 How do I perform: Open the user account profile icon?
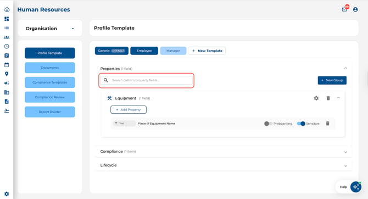click(355, 9)
